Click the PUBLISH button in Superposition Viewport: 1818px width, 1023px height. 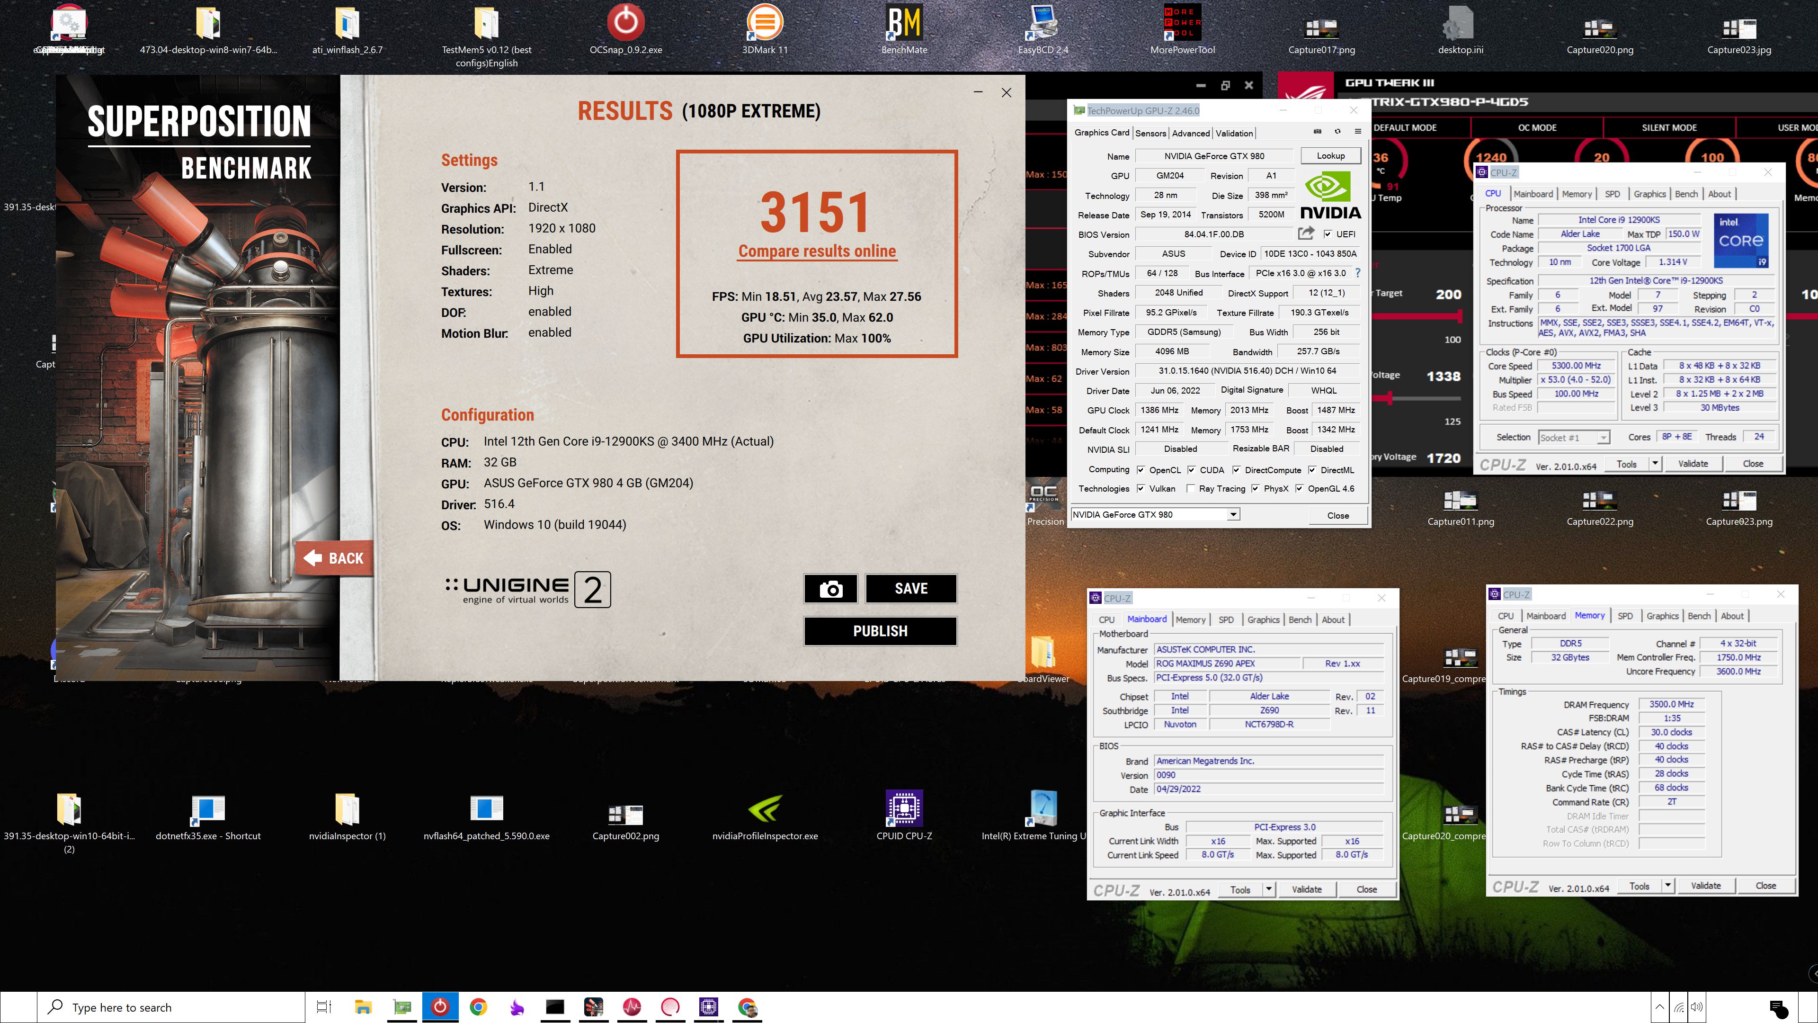pyautogui.click(x=880, y=630)
